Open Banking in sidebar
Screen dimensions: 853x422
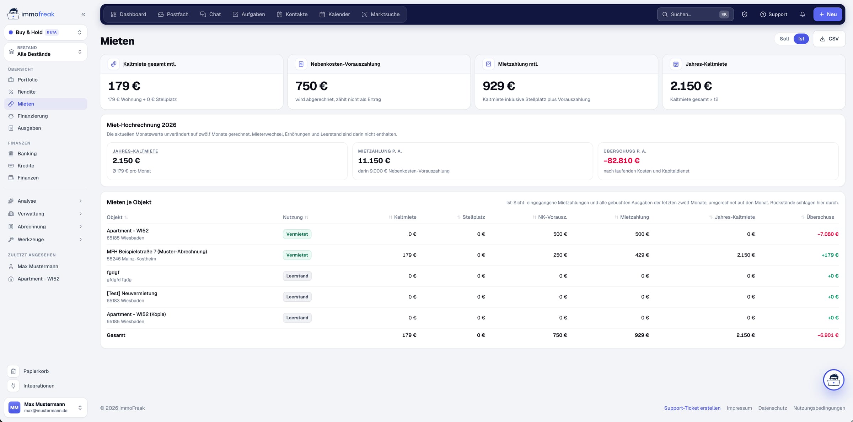coord(45,154)
